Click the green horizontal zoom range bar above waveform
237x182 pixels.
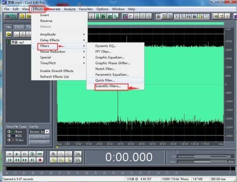(156, 24)
